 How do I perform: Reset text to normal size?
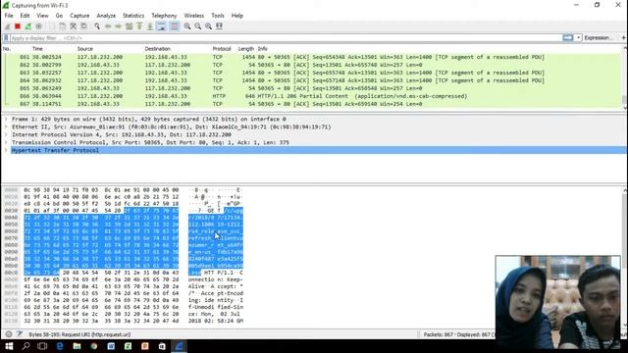click(x=208, y=26)
